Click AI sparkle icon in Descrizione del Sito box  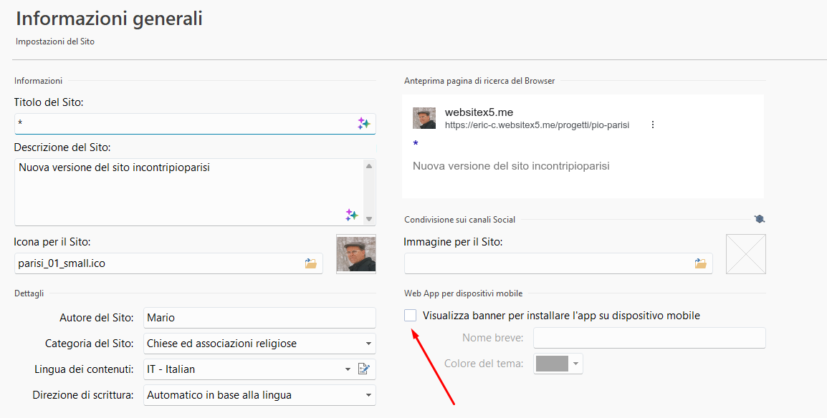click(x=352, y=214)
